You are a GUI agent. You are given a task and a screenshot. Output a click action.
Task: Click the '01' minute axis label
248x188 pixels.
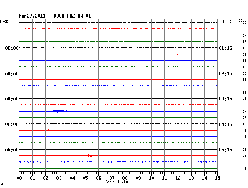pyautogui.click(x=32, y=178)
